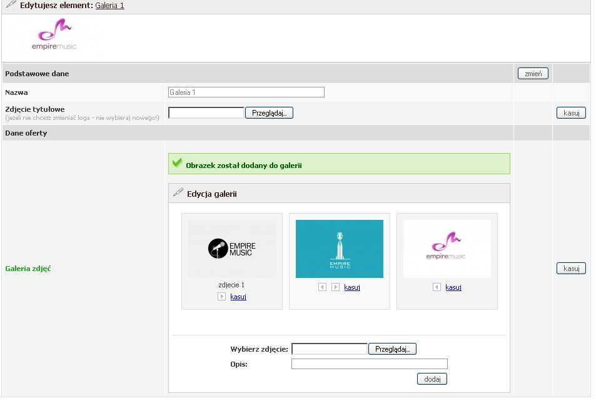Image resolution: width=596 pixels, height=401 pixels.
Task: Click the Zdjęcie tytułowe label
Action: 35,109
